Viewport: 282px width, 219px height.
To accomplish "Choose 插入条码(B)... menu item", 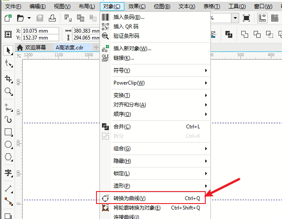I will [155, 17].
